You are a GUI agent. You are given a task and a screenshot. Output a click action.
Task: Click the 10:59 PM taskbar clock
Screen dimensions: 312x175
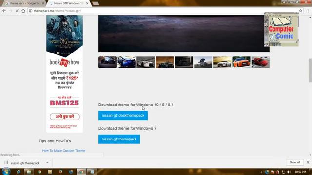pyautogui.click(x=300, y=172)
